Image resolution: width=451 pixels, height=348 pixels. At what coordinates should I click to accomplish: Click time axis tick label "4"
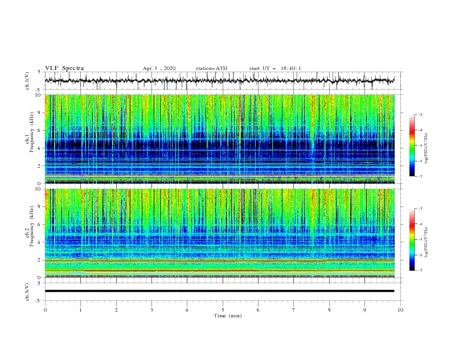point(187,310)
